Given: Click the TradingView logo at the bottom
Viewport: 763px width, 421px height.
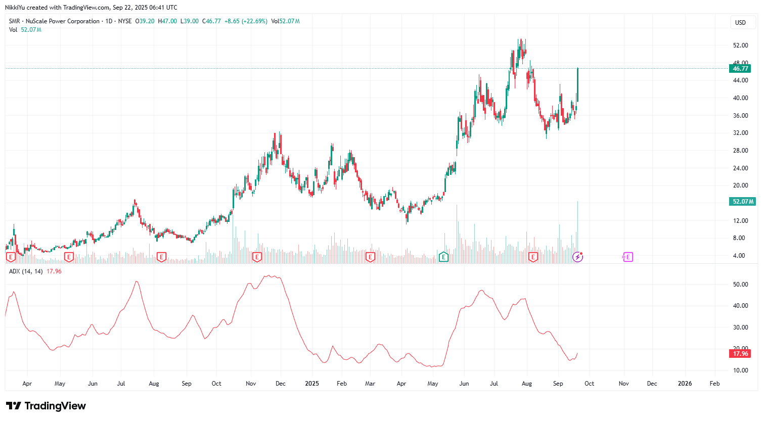Looking at the screenshot, I should click(x=46, y=406).
